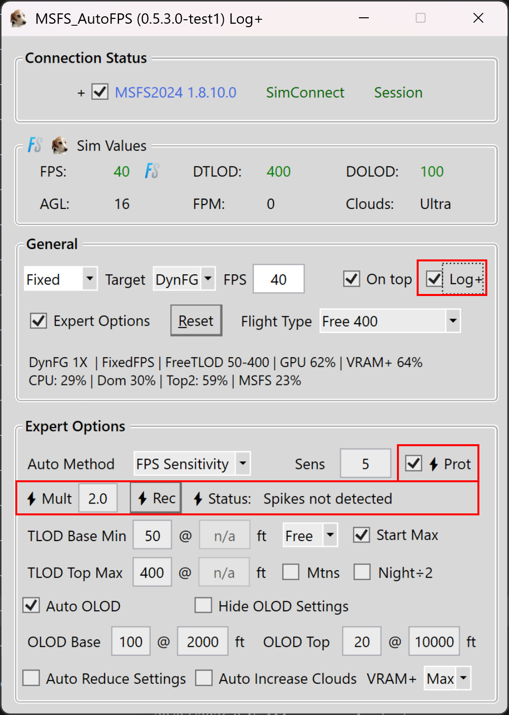Viewport: 509px width, 715px height.
Task: Click the Session status text
Action: pyautogui.click(x=398, y=92)
